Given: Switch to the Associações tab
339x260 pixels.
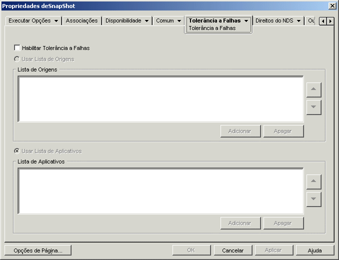Looking at the screenshot, I should click(x=81, y=20).
